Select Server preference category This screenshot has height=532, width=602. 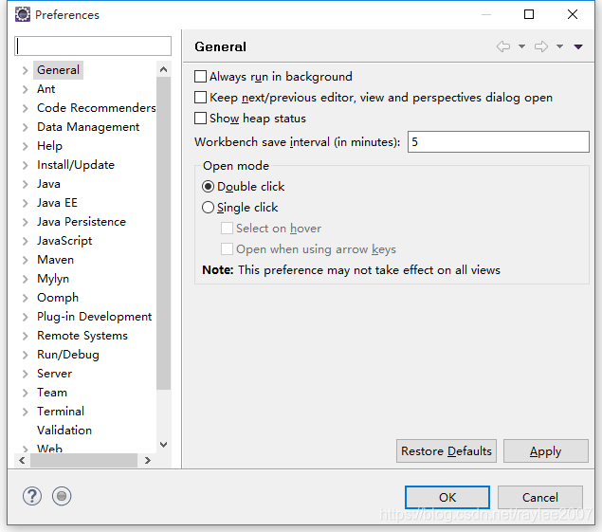coord(55,374)
